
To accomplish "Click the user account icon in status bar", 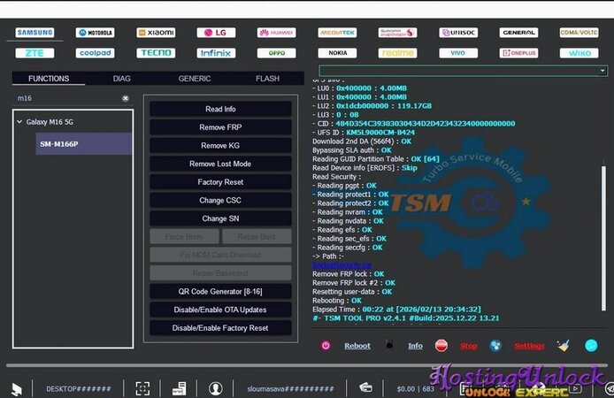I will (x=215, y=387).
